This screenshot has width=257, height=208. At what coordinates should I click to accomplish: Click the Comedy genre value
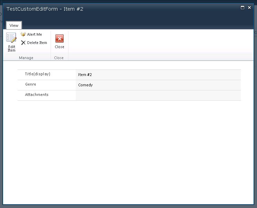85,85
